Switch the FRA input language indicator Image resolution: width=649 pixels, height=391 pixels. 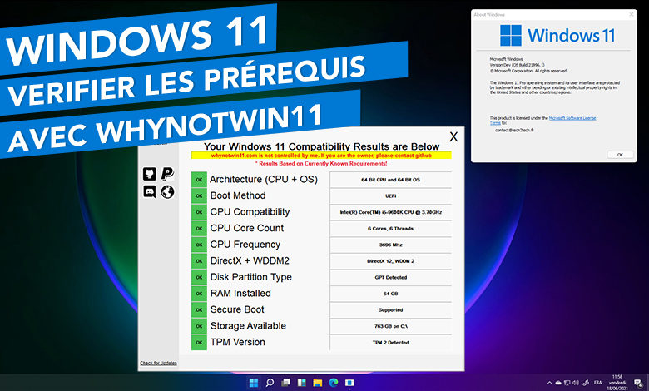pos(597,383)
